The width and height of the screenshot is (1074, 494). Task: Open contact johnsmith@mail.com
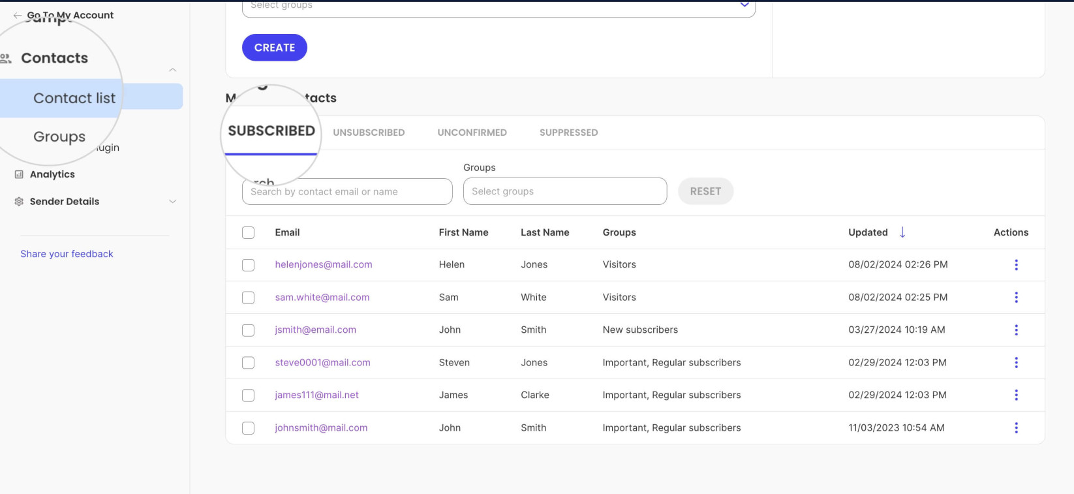click(x=321, y=427)
